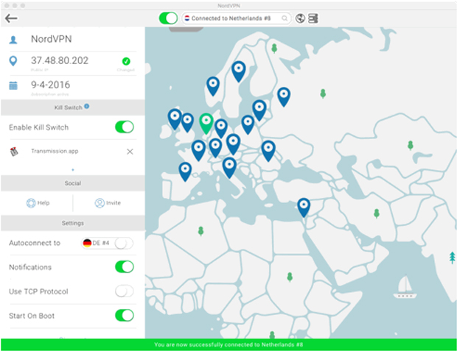Click the calendar subscription icon

pos(13,85)
